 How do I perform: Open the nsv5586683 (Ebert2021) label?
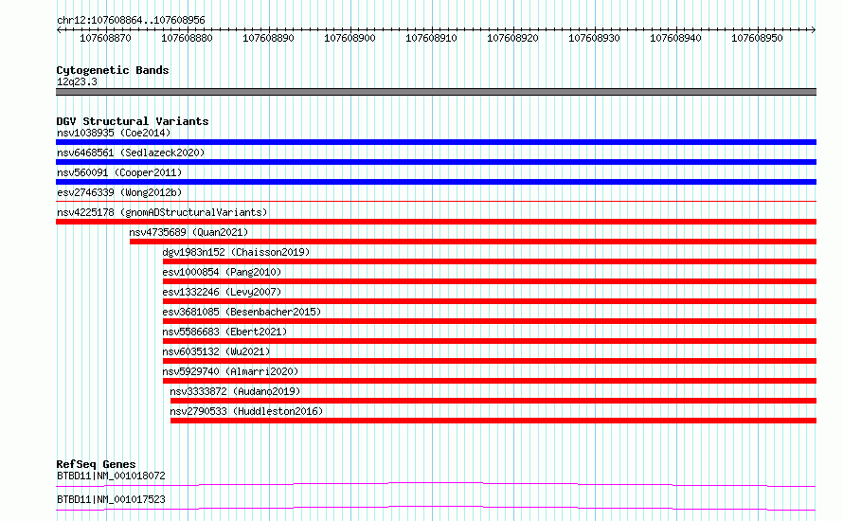coord(224,332)
